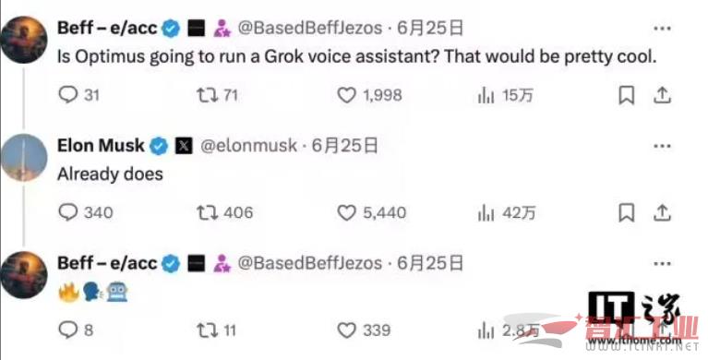The width and height of the screenshot is (708, 360).
Task: Open more options for first Beff tweet
Action: pyautogui.click(x=662, y=29)
